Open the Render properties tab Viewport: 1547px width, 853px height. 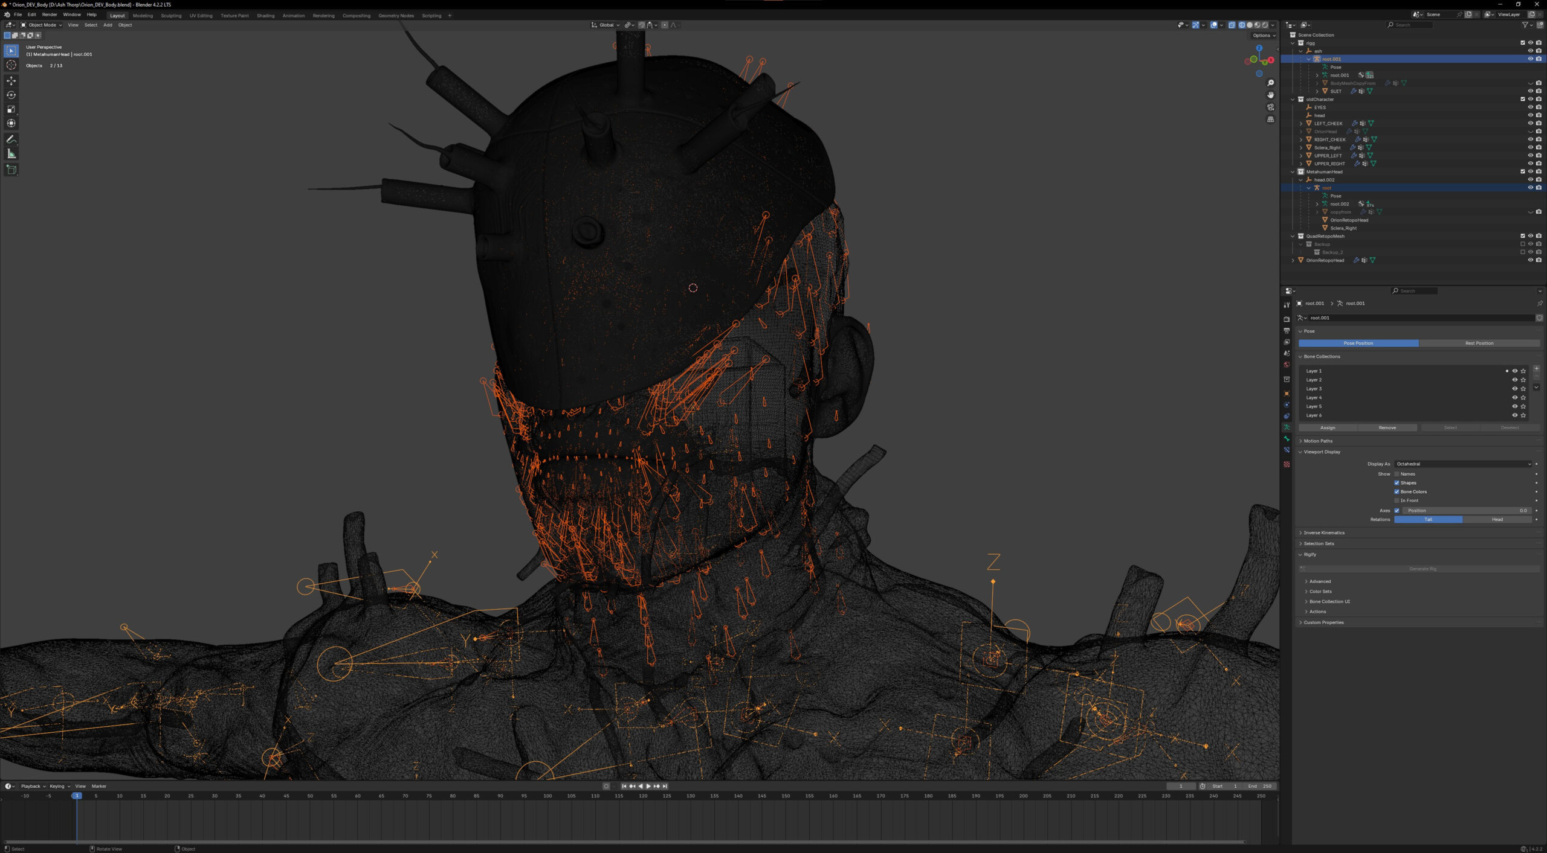click(x=1287, y=319)
